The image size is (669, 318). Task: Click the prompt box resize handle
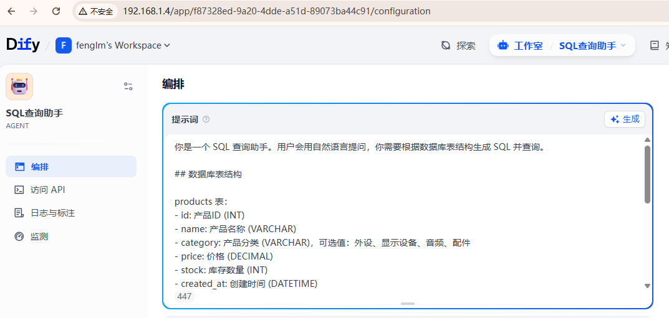[x=408, y=304]
